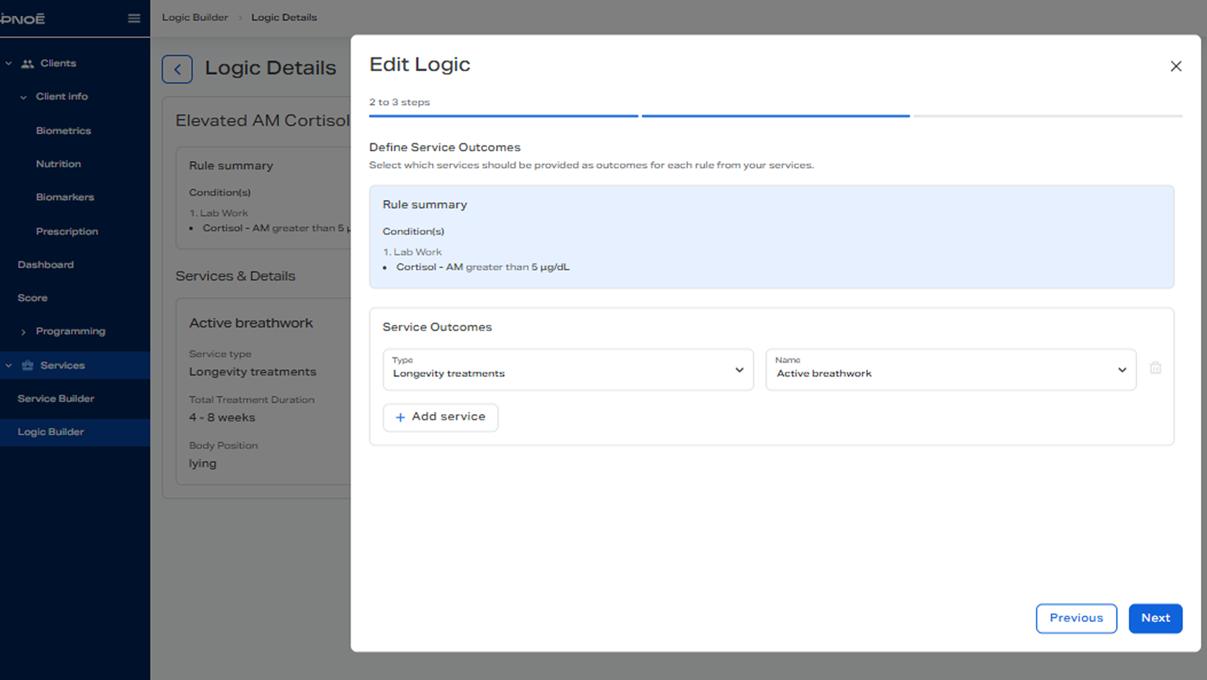Image resolution: width=1207 pixels, height=680 pixels.
Task: Click the Services gift box icon
Action: click(27, 366)
